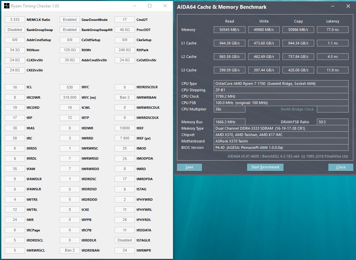Select the L2 Cache Write 462.69 GB/s field
The width and height of the screenshot is (356, 260).
pyautogui.click(x=264, y=57)
